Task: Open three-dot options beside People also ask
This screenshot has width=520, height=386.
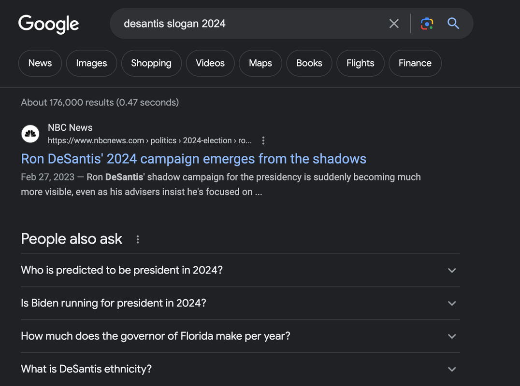Action: 138,239
